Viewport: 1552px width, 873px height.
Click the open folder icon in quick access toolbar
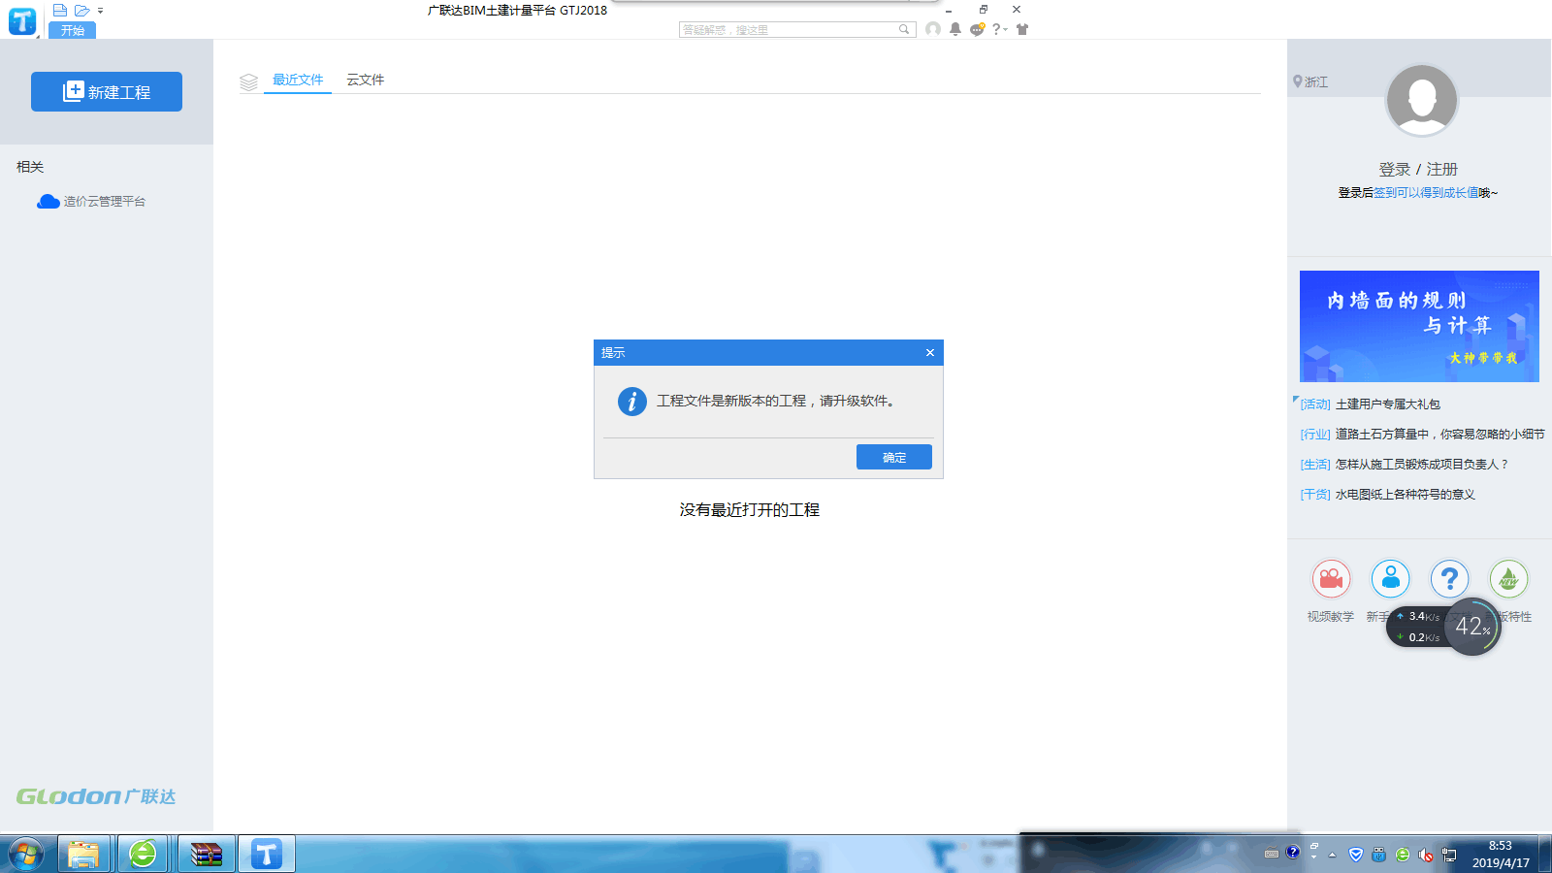[81, 10]
